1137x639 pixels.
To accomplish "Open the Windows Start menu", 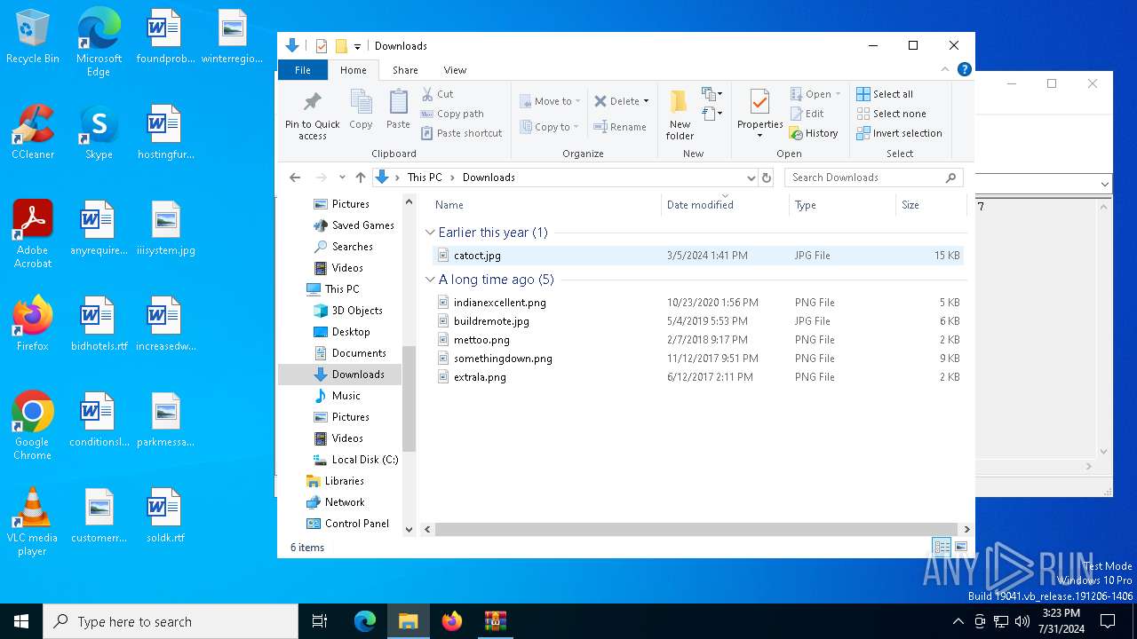I will tap(21, 621).
